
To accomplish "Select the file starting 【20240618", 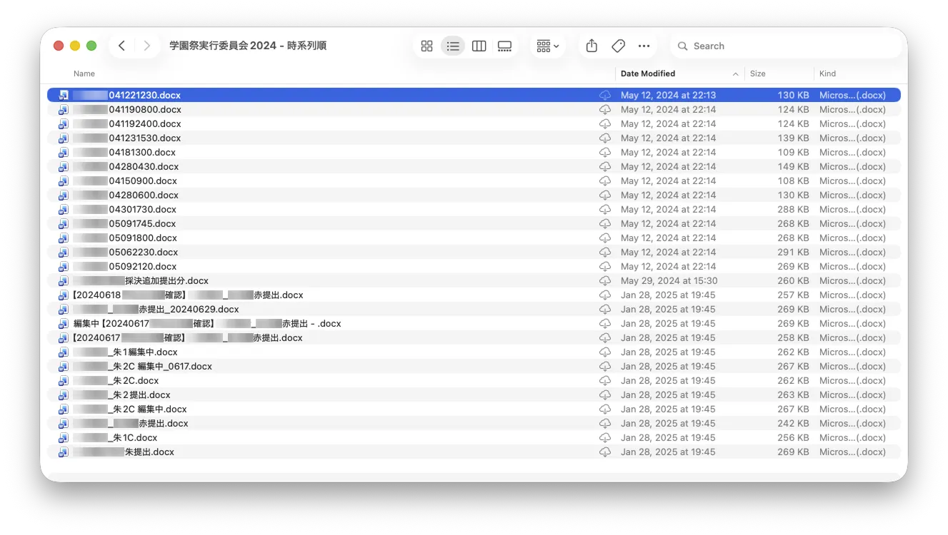I will click(x=474, y=295).
